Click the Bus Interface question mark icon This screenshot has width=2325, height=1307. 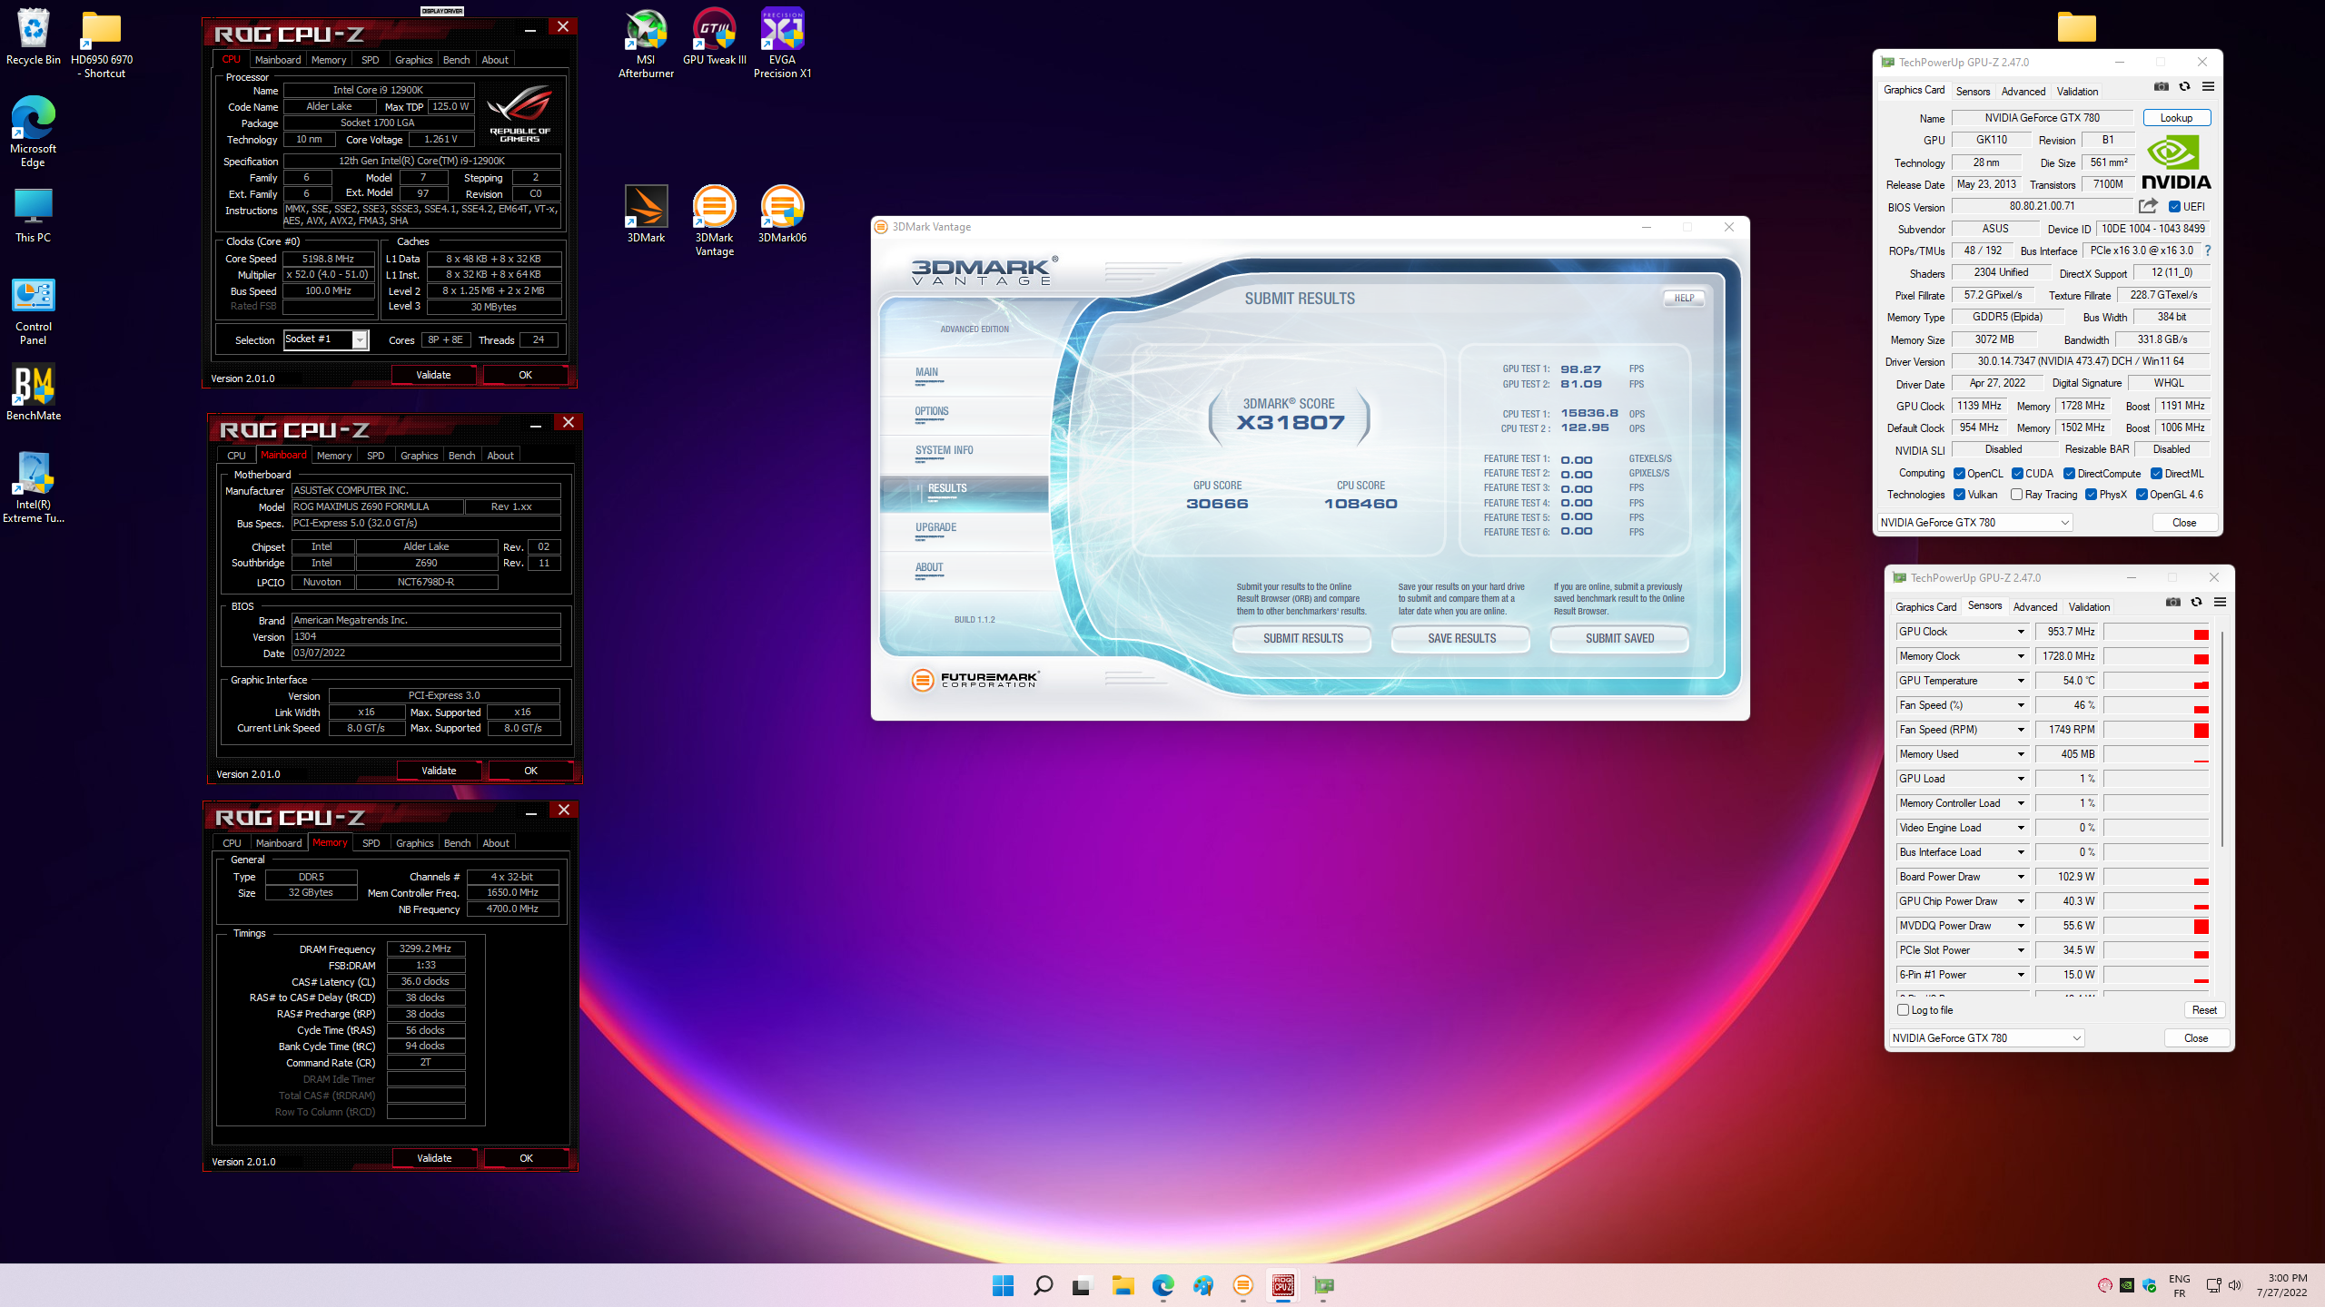pyautogui.click(x=2207, y=251)
